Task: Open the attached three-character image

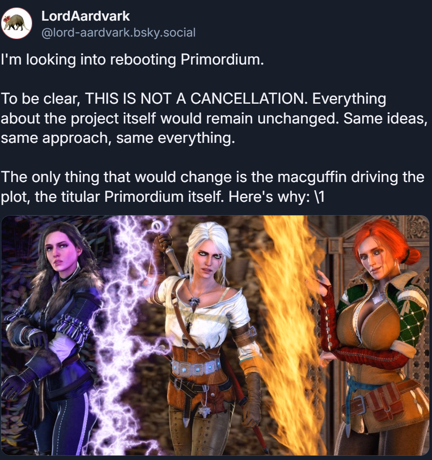Action: pyautogui.click(x=216, y=335)
